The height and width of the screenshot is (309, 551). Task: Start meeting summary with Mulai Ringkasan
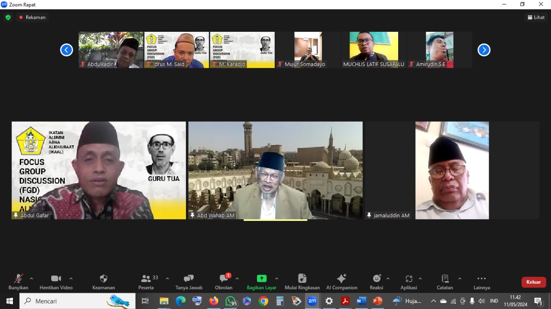[302, 281]
